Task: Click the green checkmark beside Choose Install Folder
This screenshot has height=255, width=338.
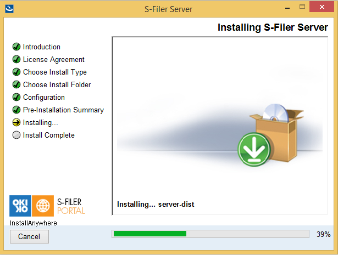Action: (16, 84)
